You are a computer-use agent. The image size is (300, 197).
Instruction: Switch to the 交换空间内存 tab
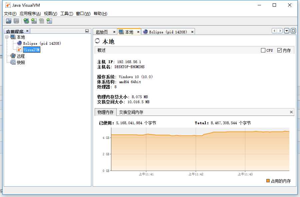(131, 112)
